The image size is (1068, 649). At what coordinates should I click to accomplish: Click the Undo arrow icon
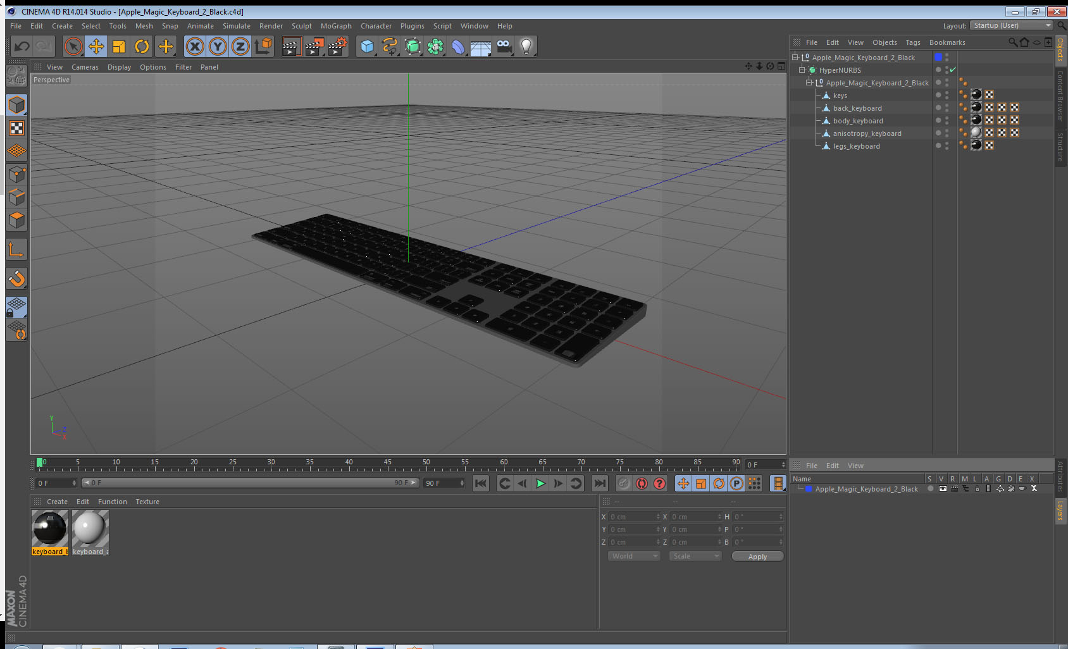pos(22,46)
